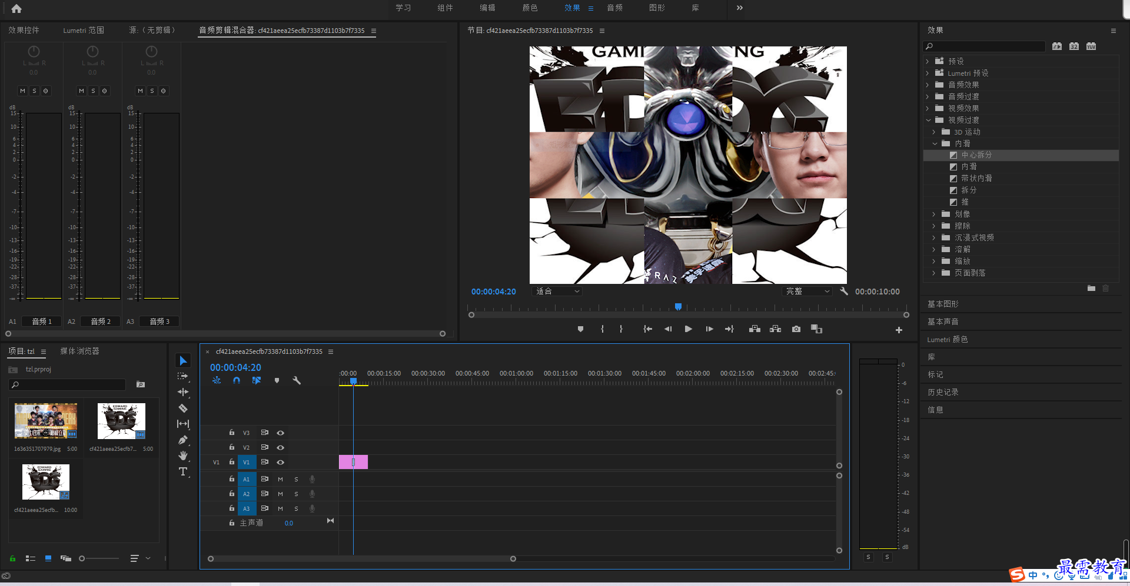Click Go to Out point button

coord(729,329)
